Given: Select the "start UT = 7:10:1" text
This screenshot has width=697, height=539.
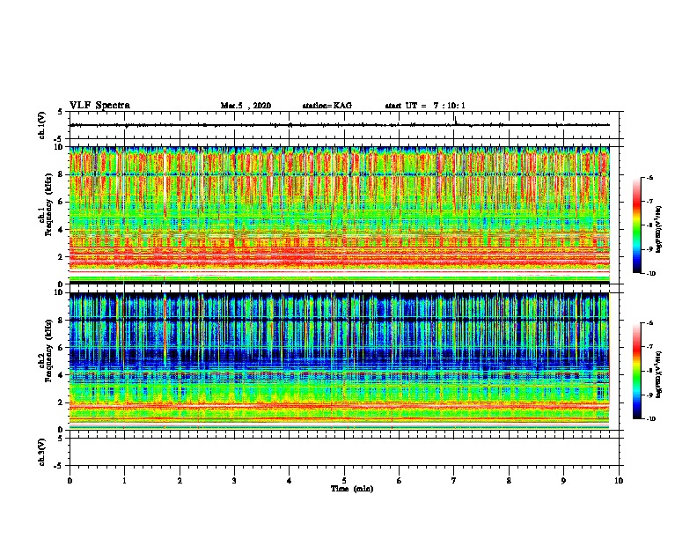Looking at the screenshot, I should 425,106.
